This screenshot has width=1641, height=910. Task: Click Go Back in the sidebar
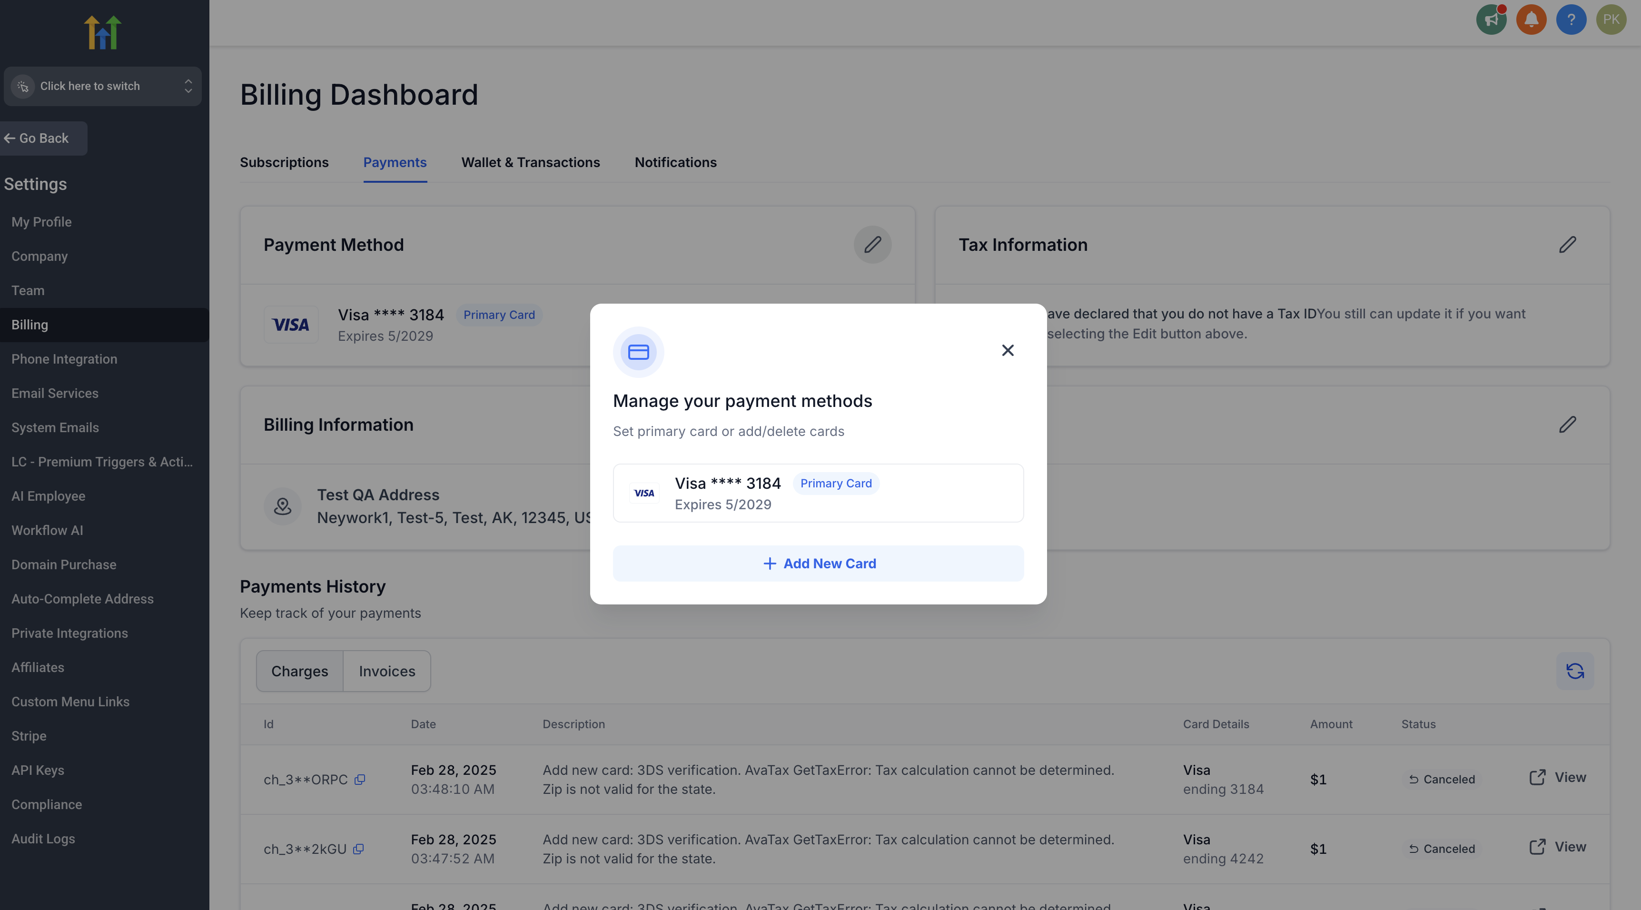[37, 138]
